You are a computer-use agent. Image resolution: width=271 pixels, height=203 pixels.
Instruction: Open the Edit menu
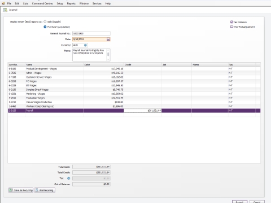point(17,3)
